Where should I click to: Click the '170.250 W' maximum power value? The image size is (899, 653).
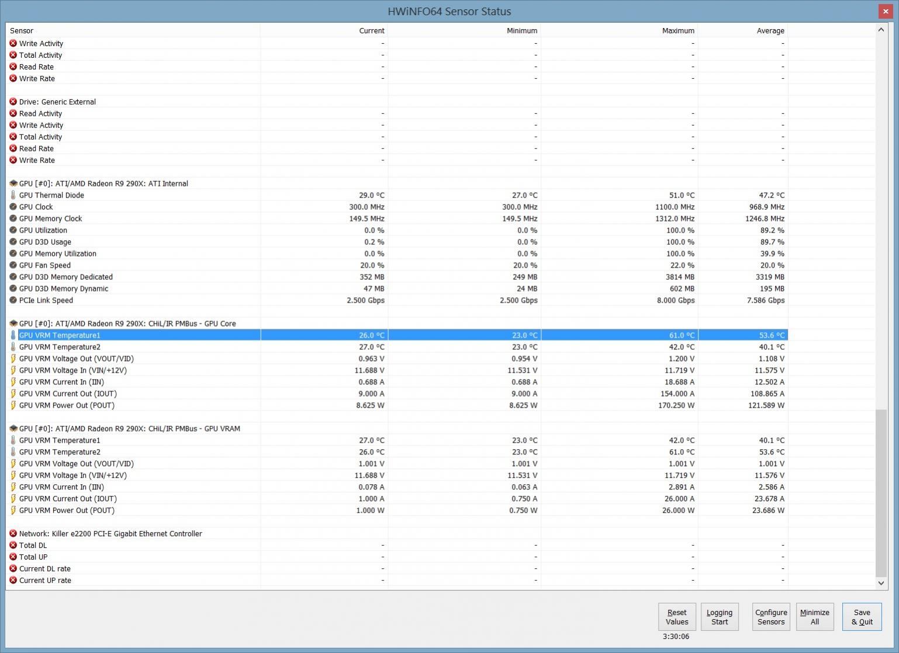tap(676, 405)
